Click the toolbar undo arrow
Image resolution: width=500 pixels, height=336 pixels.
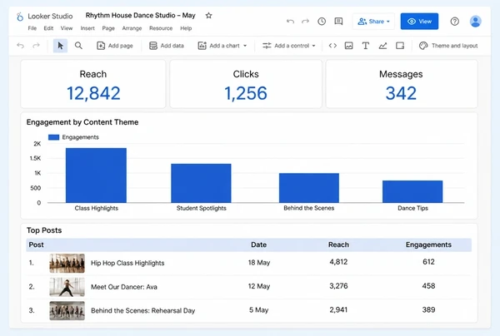(20, 46)
